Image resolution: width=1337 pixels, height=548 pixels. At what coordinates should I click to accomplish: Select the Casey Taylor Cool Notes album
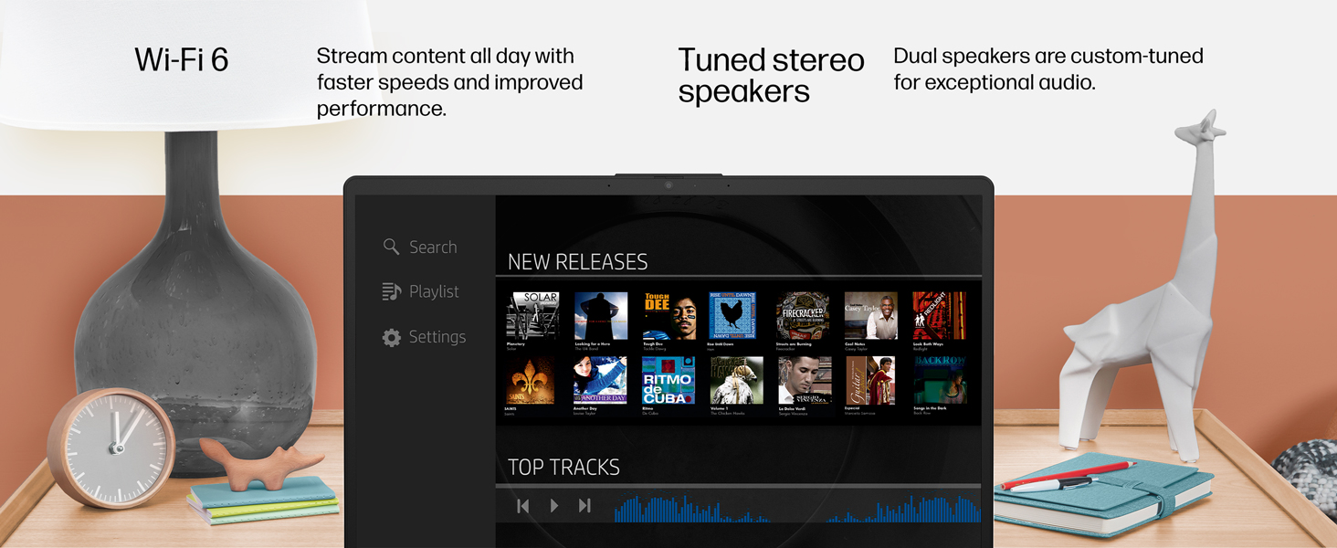tap(870, 316)
